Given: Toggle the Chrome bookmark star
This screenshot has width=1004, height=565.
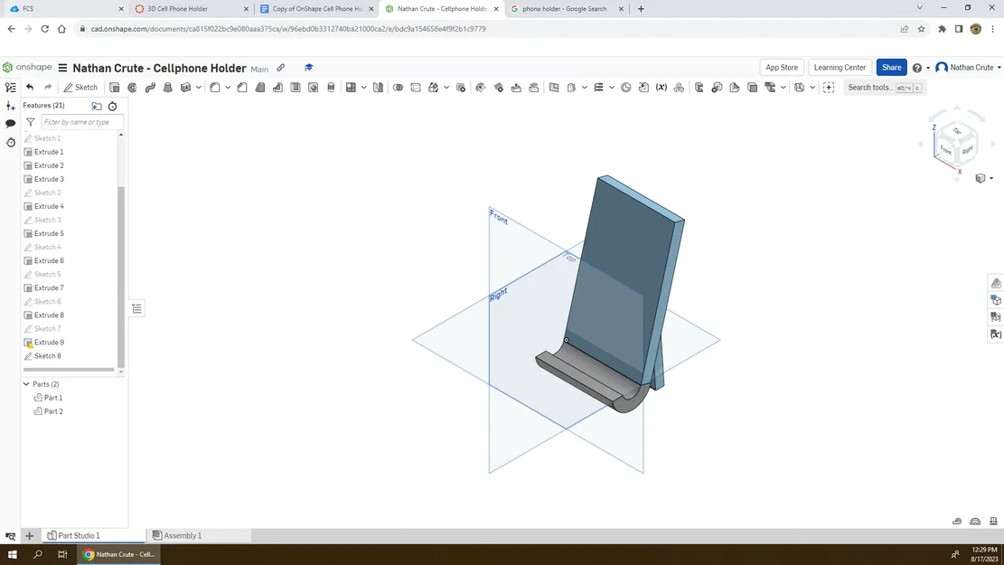Looking at the screenshot, I should [922, 29].
